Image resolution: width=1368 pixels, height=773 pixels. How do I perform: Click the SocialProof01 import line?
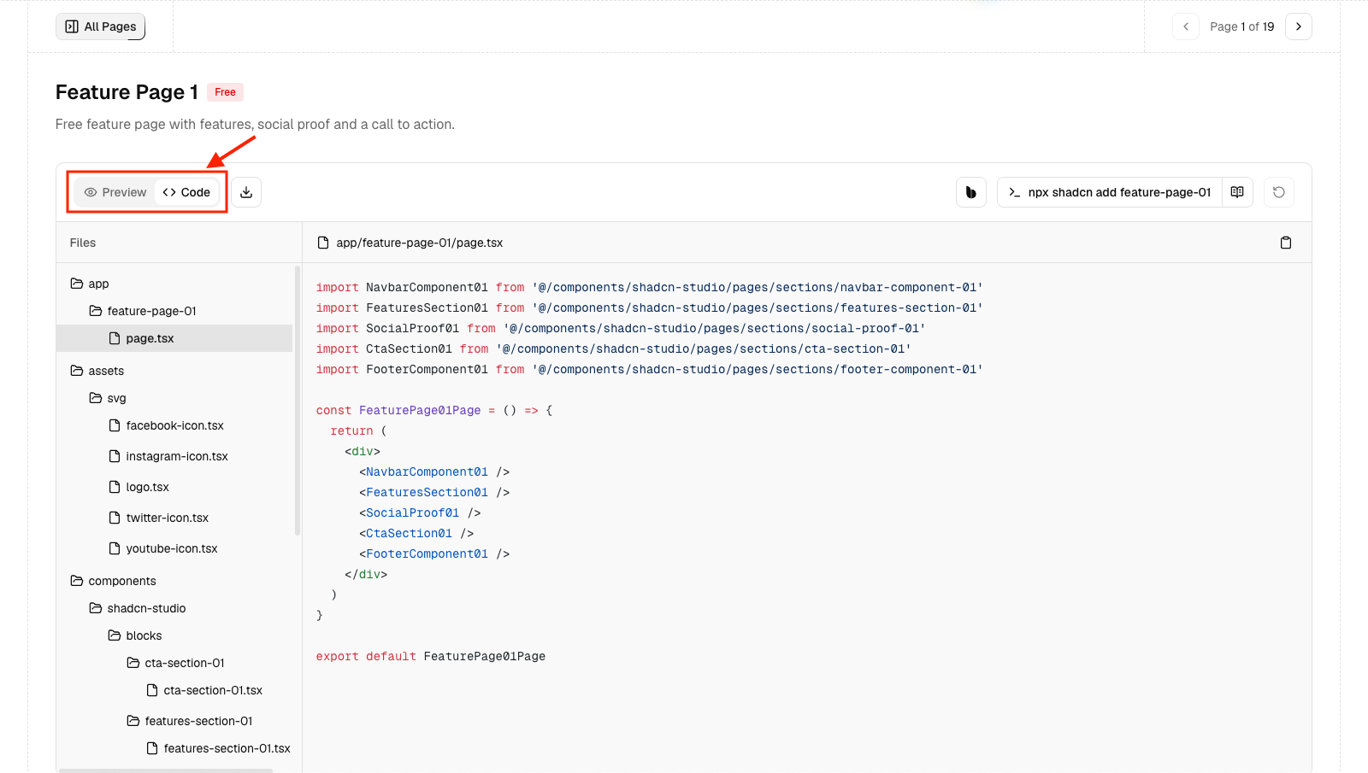[x=621, y=329]
